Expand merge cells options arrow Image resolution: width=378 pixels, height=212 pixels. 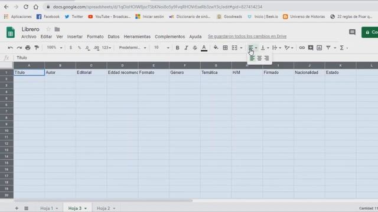tap(241, 48)
